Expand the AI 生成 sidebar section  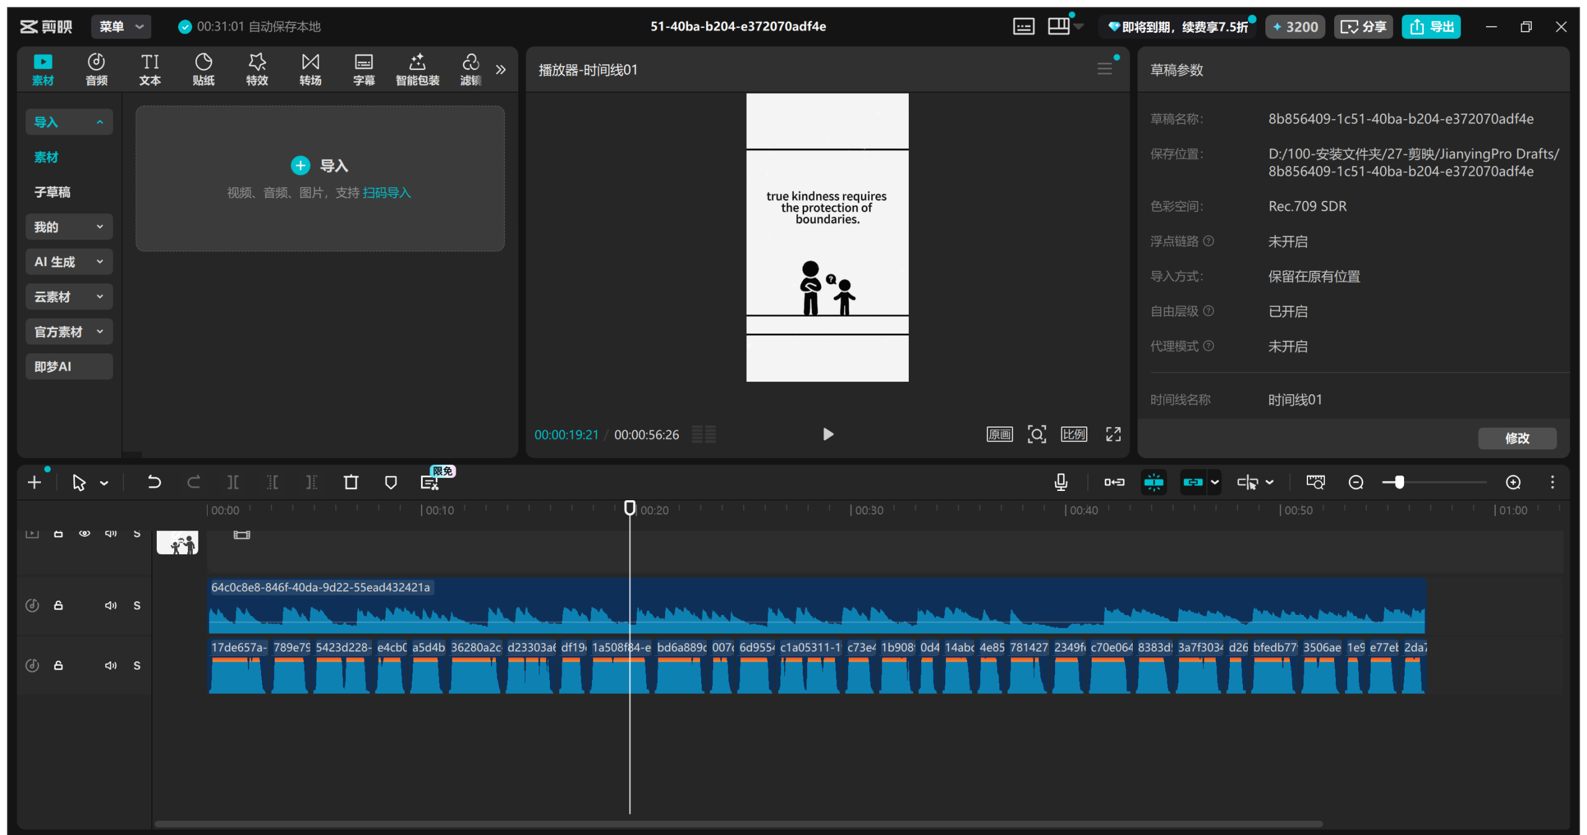point(69,262)
